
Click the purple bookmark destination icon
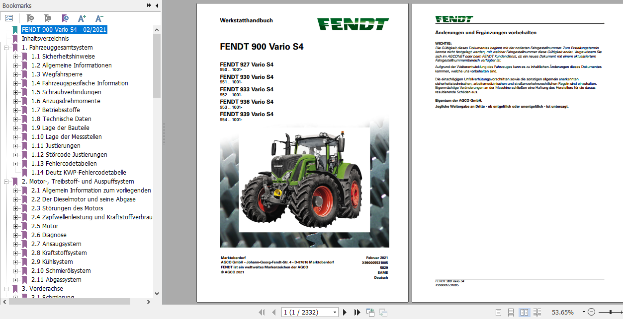65,18
